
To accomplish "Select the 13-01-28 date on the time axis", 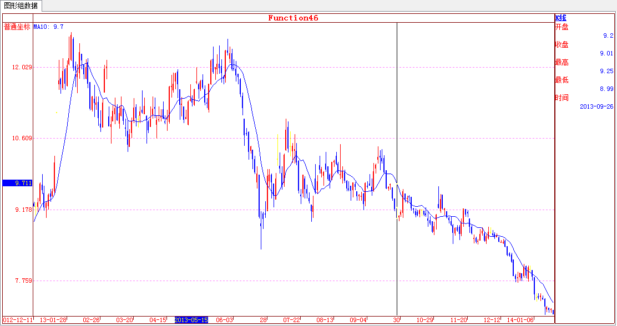I will pyautogui.click(x=53, y=320).
